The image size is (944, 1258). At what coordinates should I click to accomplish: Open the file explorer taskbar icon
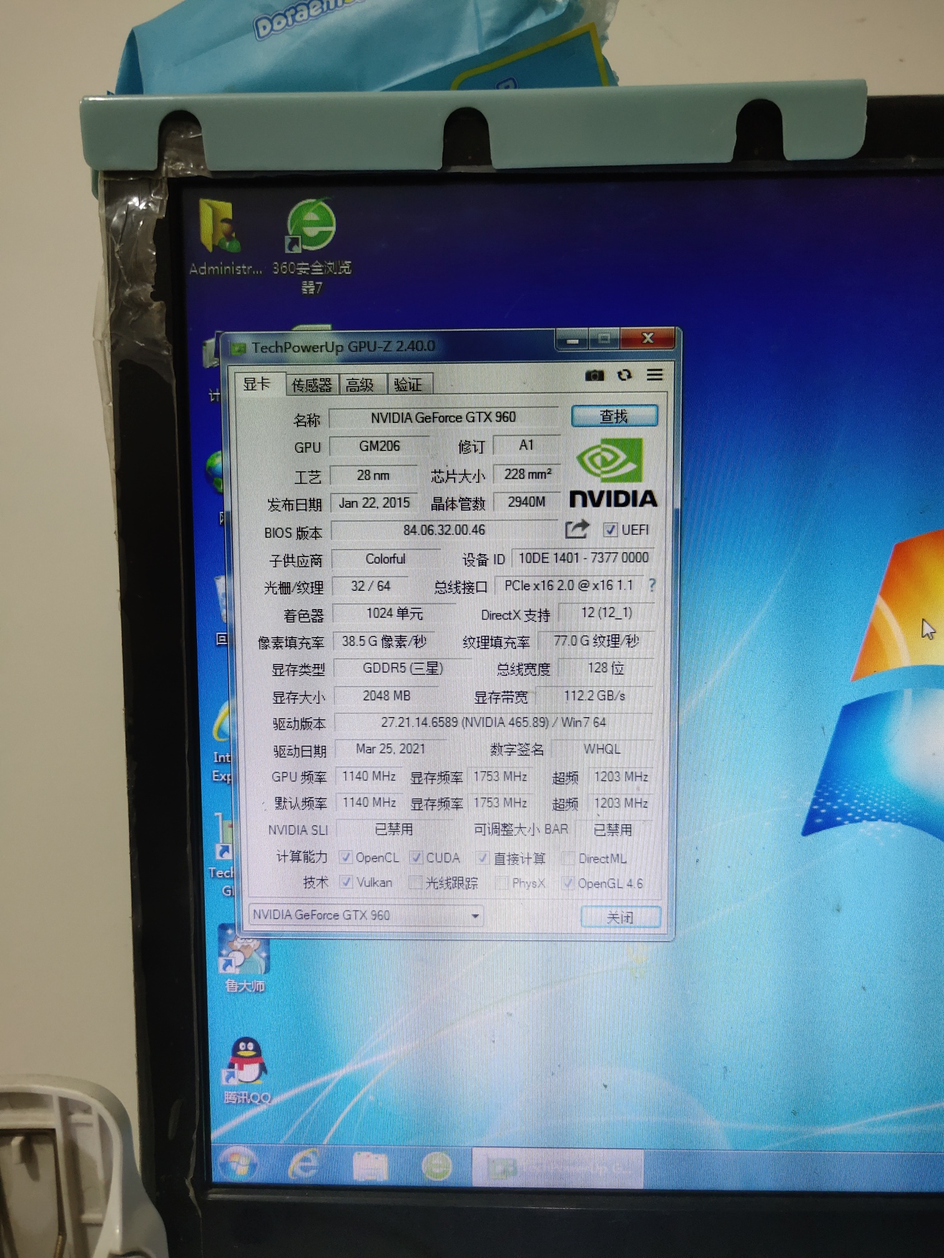click(370, 1166)
